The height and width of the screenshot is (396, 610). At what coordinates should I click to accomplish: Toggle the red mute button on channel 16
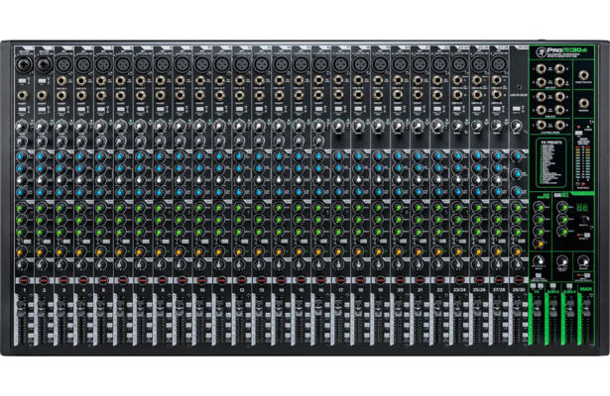320,279
